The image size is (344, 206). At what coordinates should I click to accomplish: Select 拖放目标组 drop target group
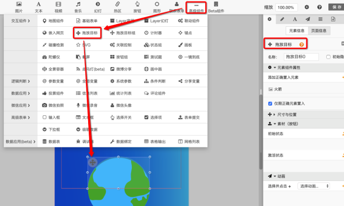pyautogui.click(x=123, y=33)
